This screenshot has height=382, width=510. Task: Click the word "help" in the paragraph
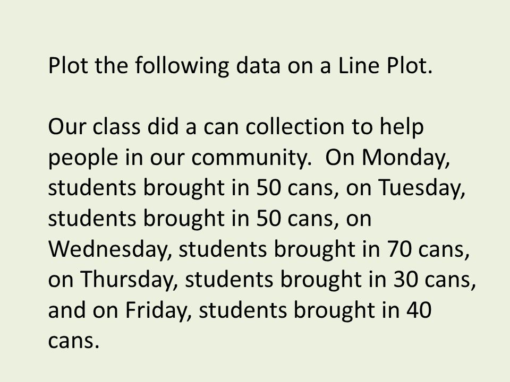point(402,127)
